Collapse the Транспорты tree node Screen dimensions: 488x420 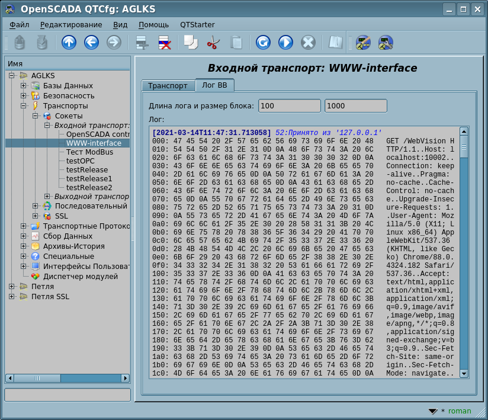click(x=23, y=105)
